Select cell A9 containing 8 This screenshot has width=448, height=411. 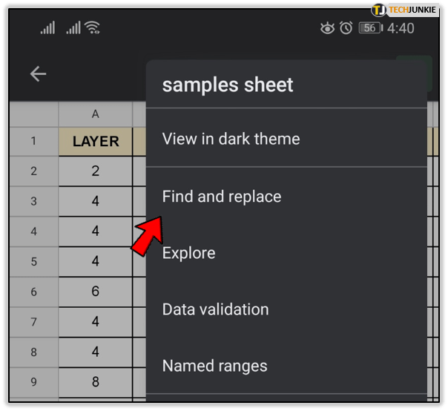(x=95, y=384)
